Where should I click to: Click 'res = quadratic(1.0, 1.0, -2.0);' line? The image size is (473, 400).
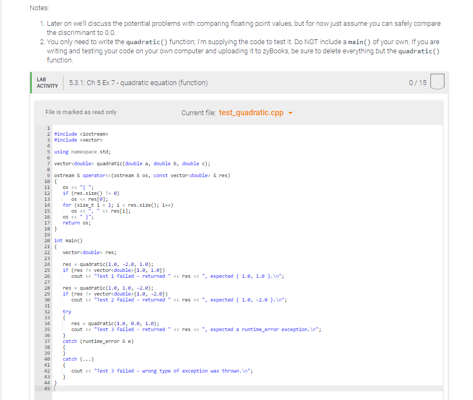pyautogui.click(x=108, y=288)
